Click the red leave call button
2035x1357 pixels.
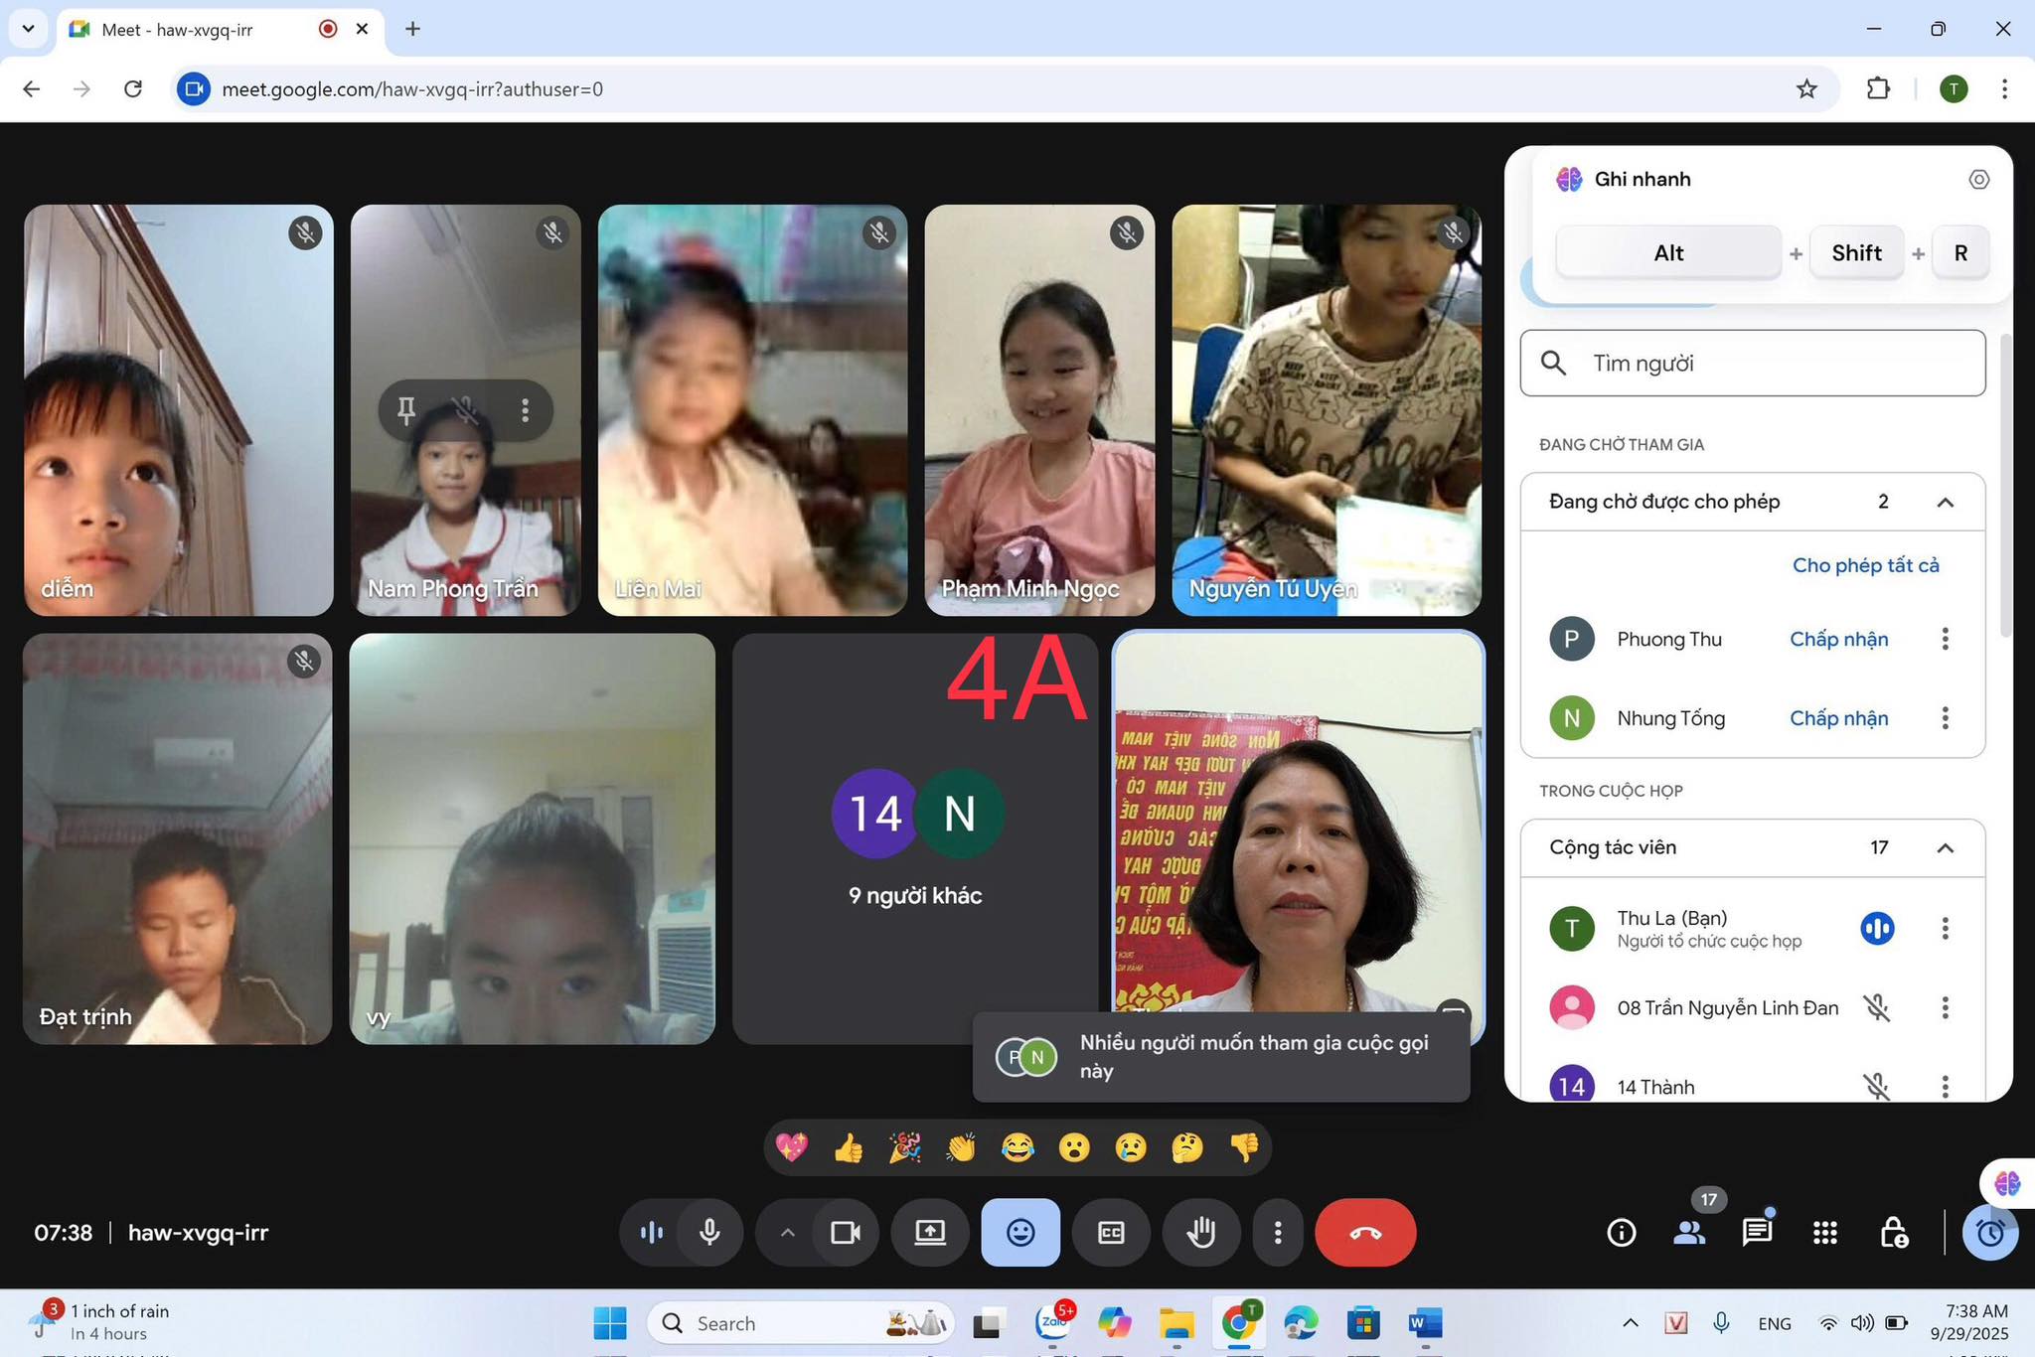(x=1364, y=1233)
